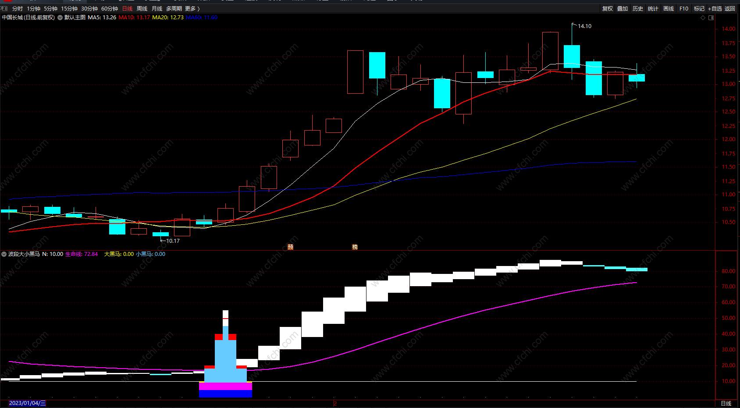Click the 预 forecast marker icon
This screenshot has height=408, width=740.
[290, 247]
